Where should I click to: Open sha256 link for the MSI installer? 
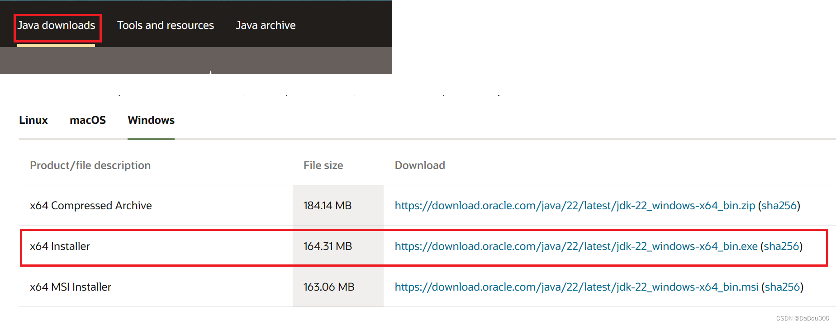pyautogui.click(x=782, y=287)
